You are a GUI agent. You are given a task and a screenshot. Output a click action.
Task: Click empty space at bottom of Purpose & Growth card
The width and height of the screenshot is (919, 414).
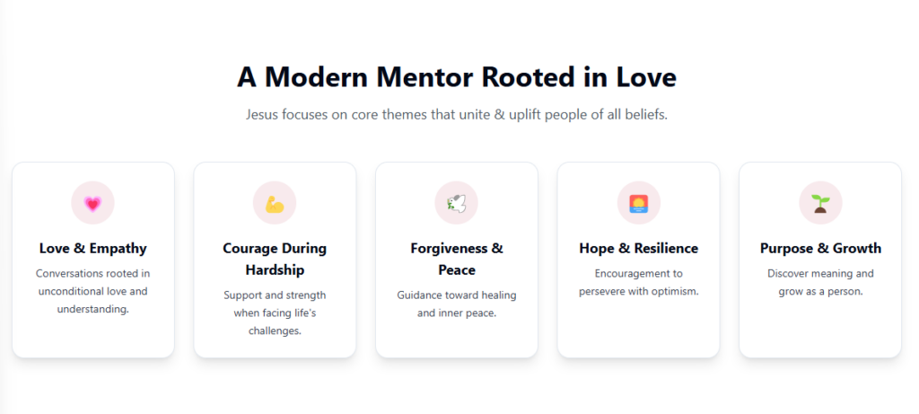pyautogui.click(x=820, y=332)
